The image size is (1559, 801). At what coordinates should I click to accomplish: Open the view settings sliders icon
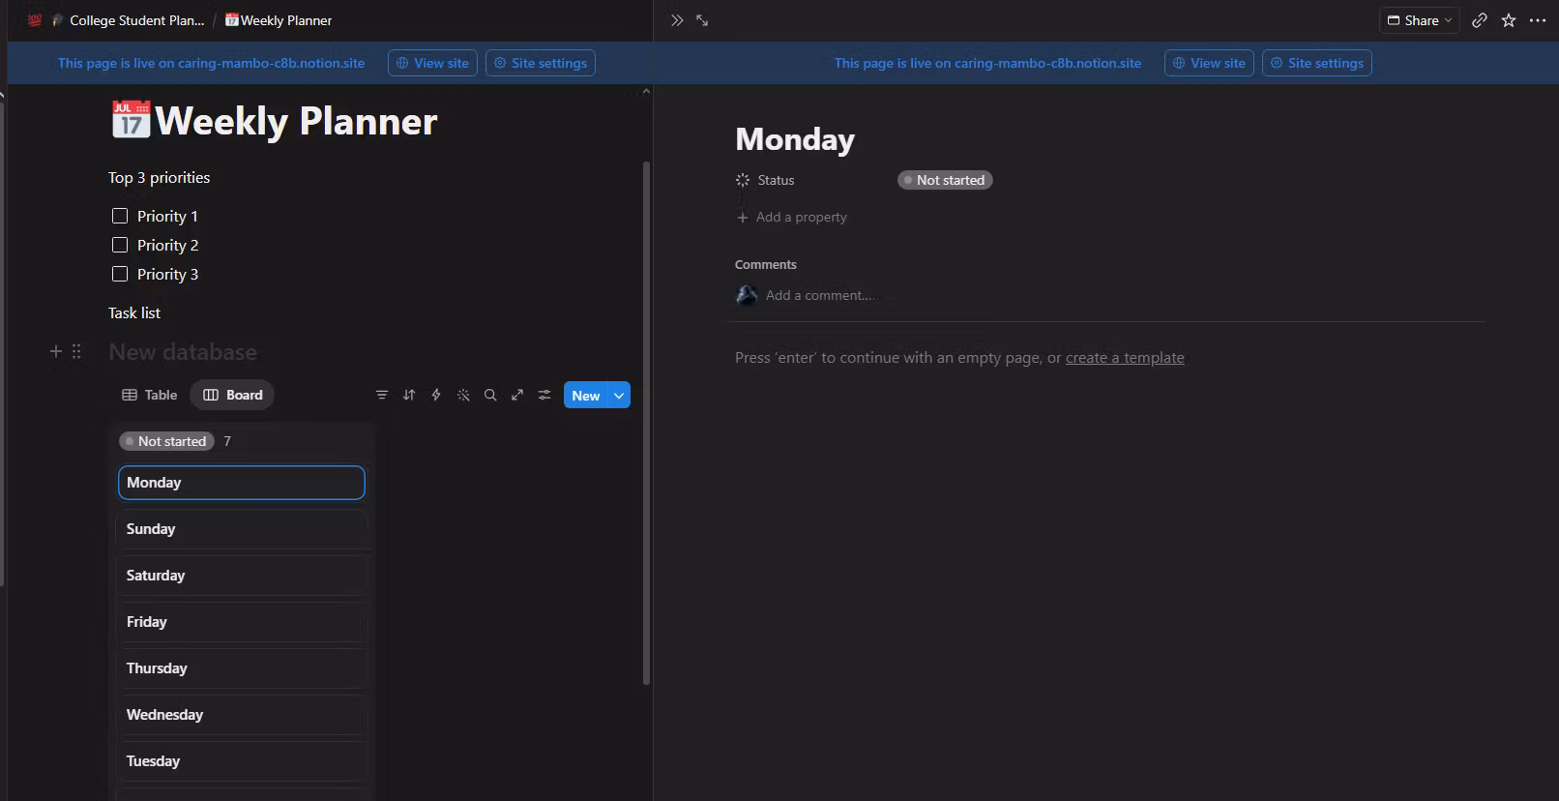(x=544, y=395)
